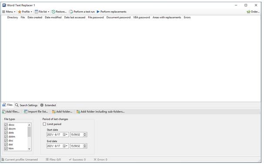264x165 pixels.
Task: Click the File column header
Action: pyautogui.click(x=23, y=17)
